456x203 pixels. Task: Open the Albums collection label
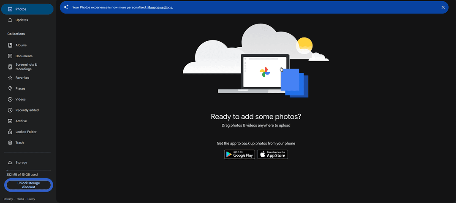[21, 45]
